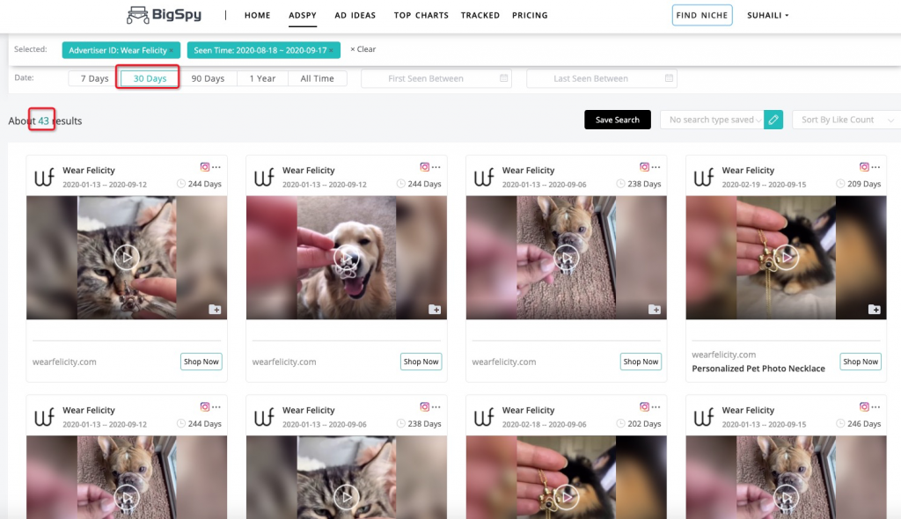The image size is (901, 519).
Task: Play the 209 Days black dog video
Action: pyautogui.click(x=786, y=258)
